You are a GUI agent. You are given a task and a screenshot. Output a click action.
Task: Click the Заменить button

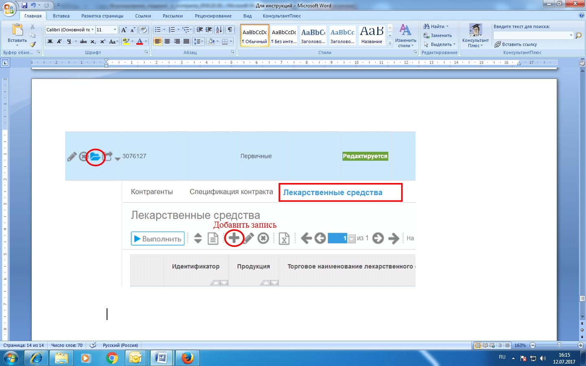coord(437,35)
